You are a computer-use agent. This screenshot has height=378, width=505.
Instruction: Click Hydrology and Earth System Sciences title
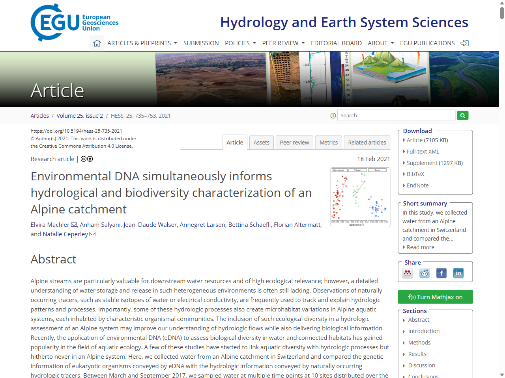[x=344, y=22]
